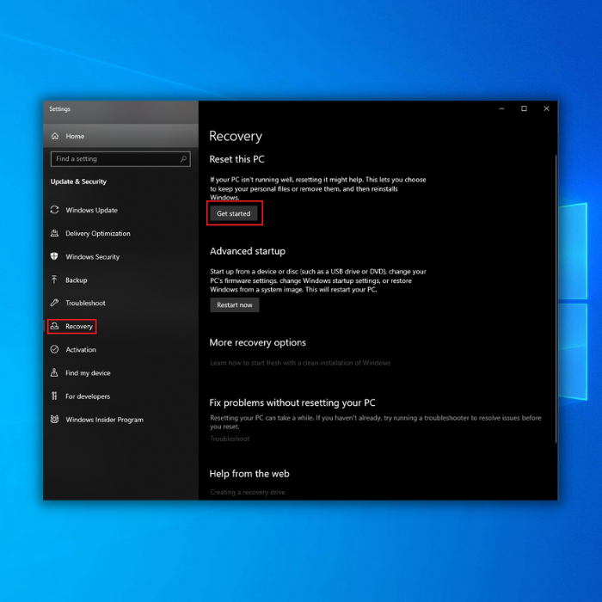
Task: Click the Home house icon
Action: pos(55,136)
